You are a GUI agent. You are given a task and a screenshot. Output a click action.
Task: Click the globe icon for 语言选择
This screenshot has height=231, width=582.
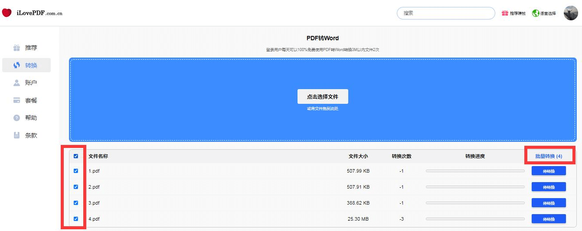pos(536,13)
